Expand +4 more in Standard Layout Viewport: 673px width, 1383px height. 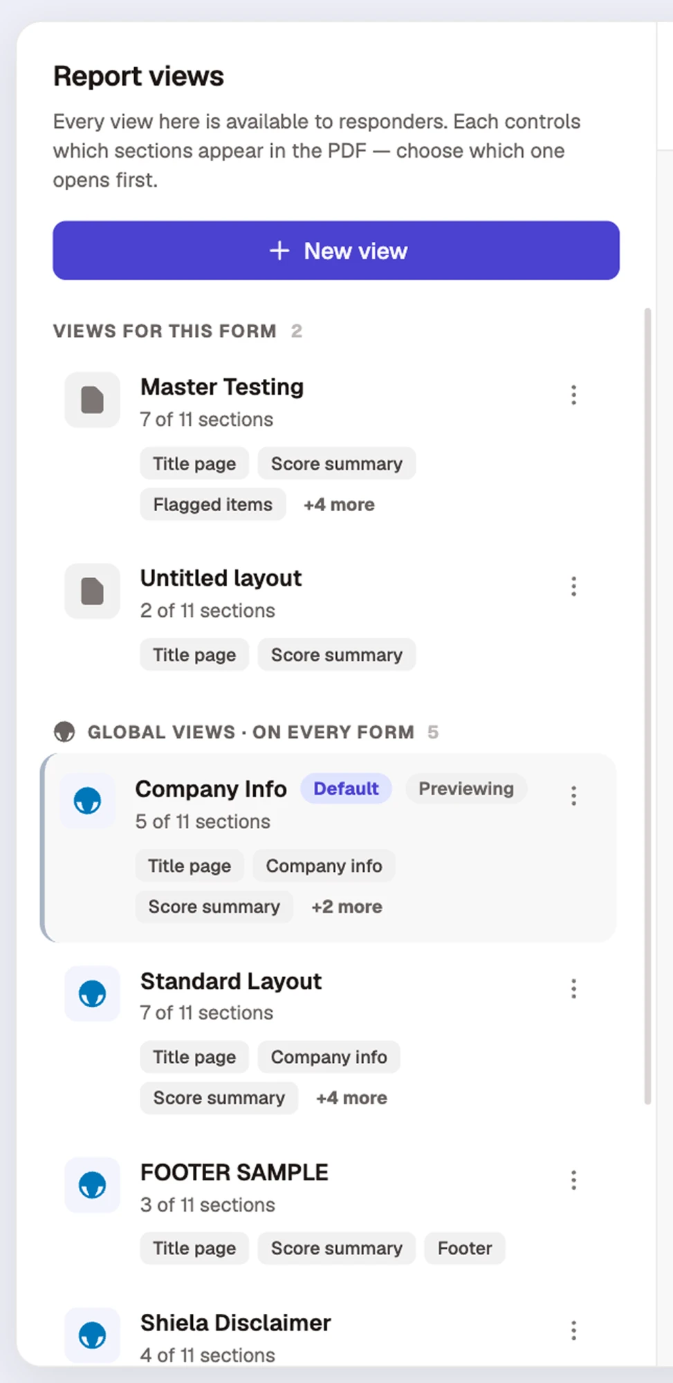(351, 1098)
